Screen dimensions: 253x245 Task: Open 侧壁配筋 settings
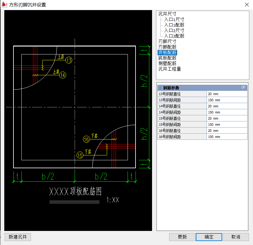click(167, 64)
